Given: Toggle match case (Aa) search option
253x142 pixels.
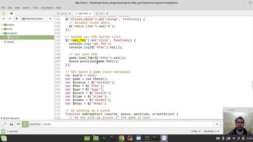Looking at the screenshot, I should coord(11,124).
